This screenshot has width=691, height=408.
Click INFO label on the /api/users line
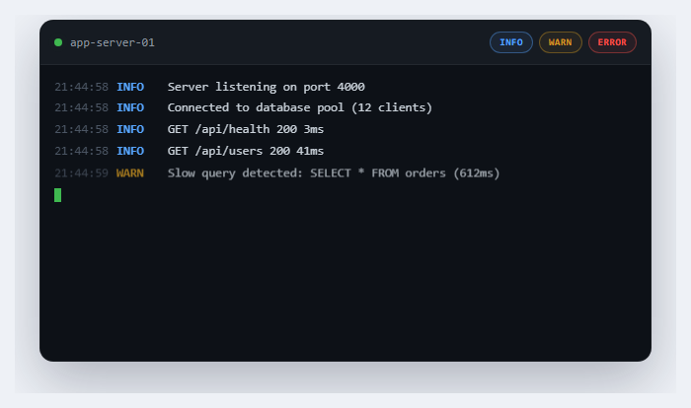130,151
